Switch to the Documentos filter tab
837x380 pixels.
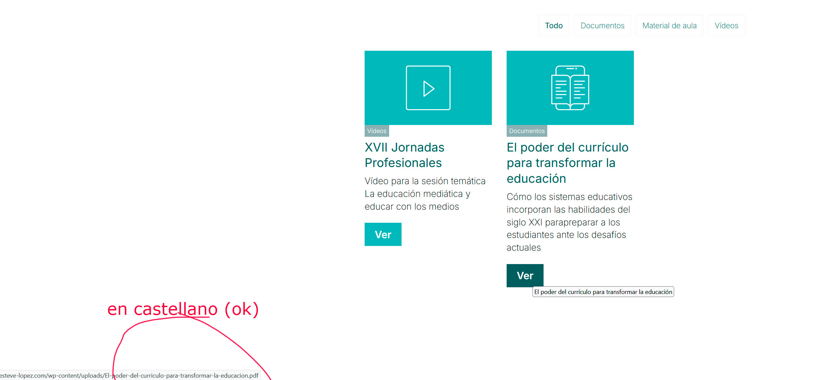click(602, 26)
